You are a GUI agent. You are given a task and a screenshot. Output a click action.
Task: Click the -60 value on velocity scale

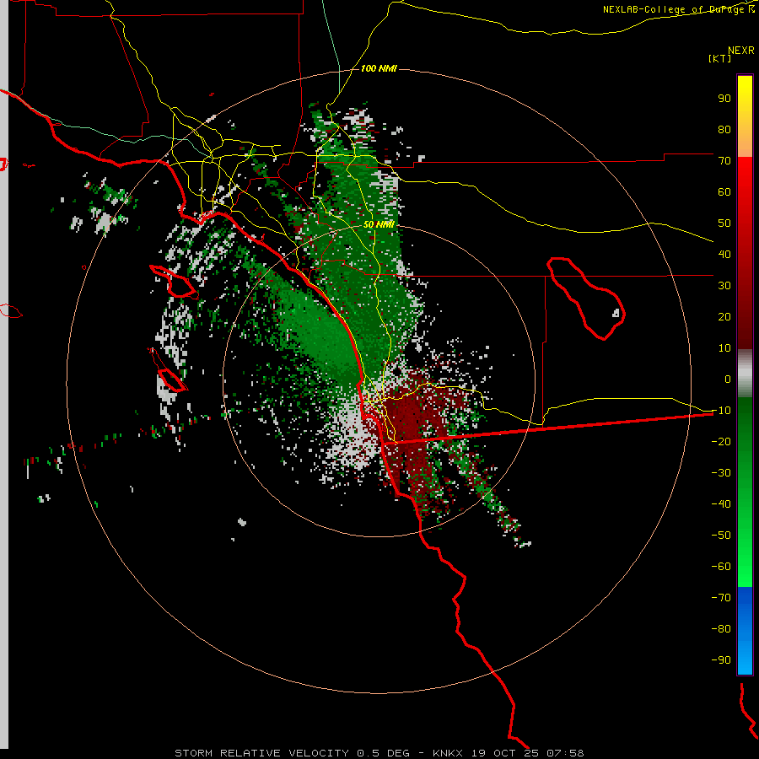click(x=721, y=567)
